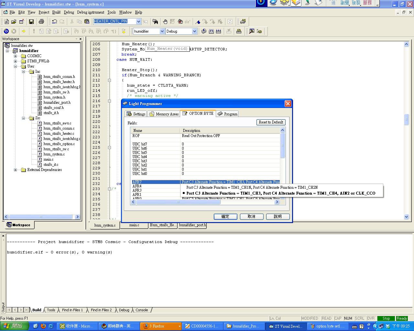Viewport: 414px width, 331px height.
Task: Start debugging with the blue D icon
Action: (x=6, y=31)
